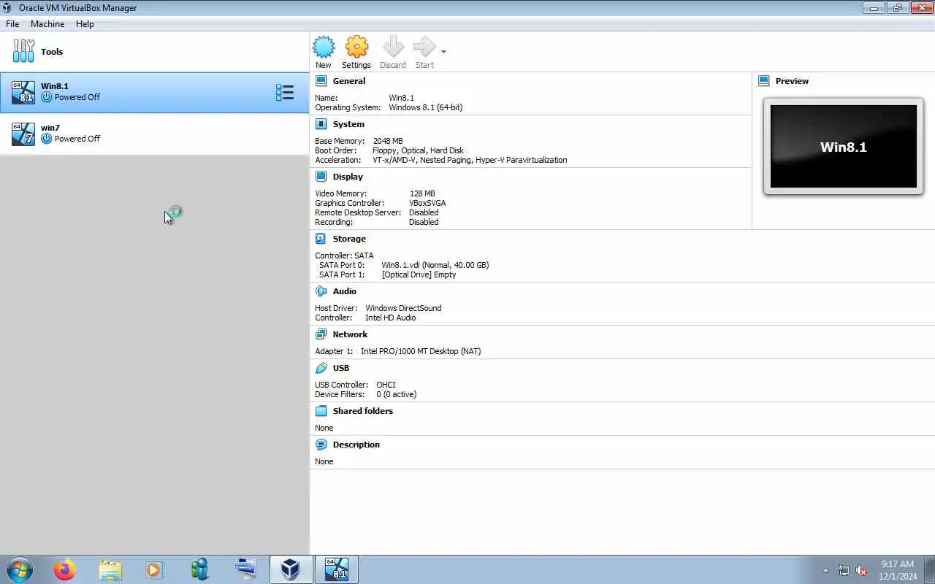Click 'Win8.1.vdi (Normal, 40.00 GB)' disk entry
Image resolution: width=935 pixels, height=584 pixels.
click(x=435, y=265)
